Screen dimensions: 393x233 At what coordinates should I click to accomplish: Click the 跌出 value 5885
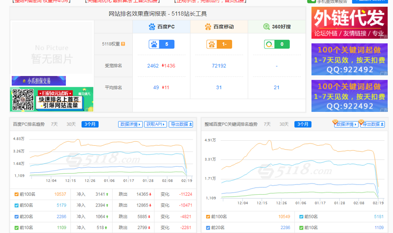142,216
